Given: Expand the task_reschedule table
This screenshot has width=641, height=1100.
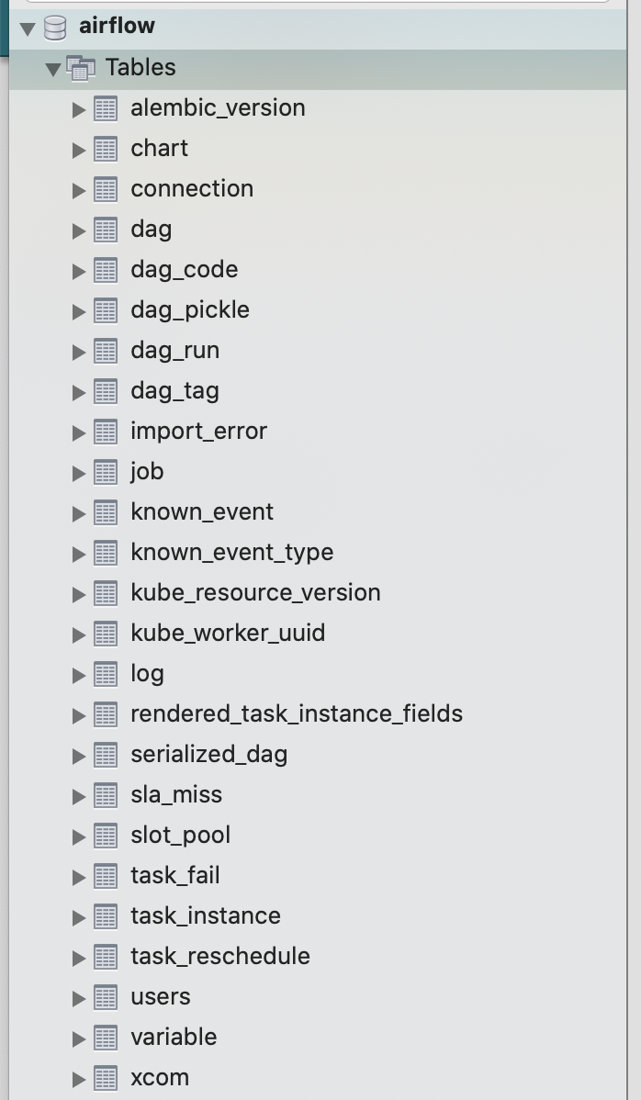Looking at the screenshot, I should point(79,959).
